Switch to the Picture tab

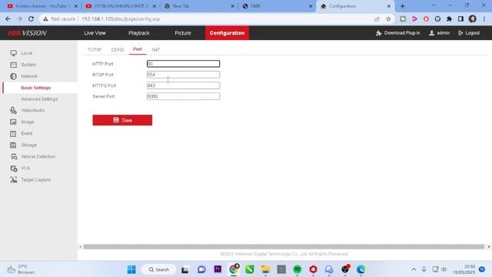pos(183,33)
